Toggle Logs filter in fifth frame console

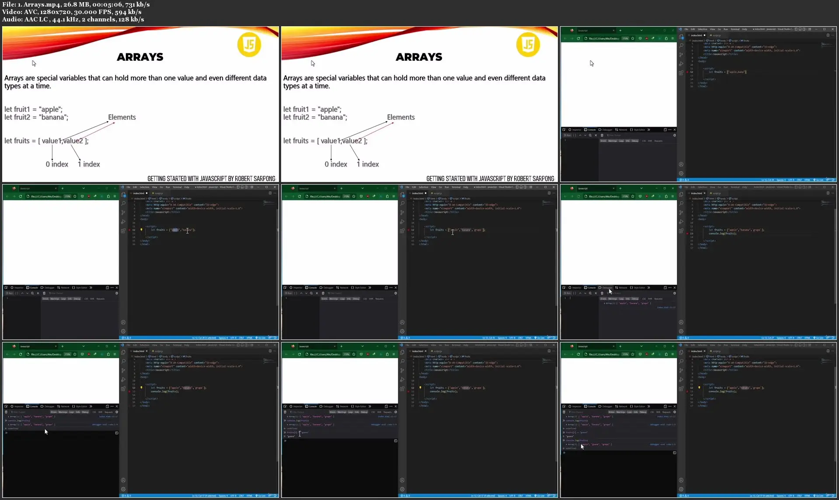[342, 299]
